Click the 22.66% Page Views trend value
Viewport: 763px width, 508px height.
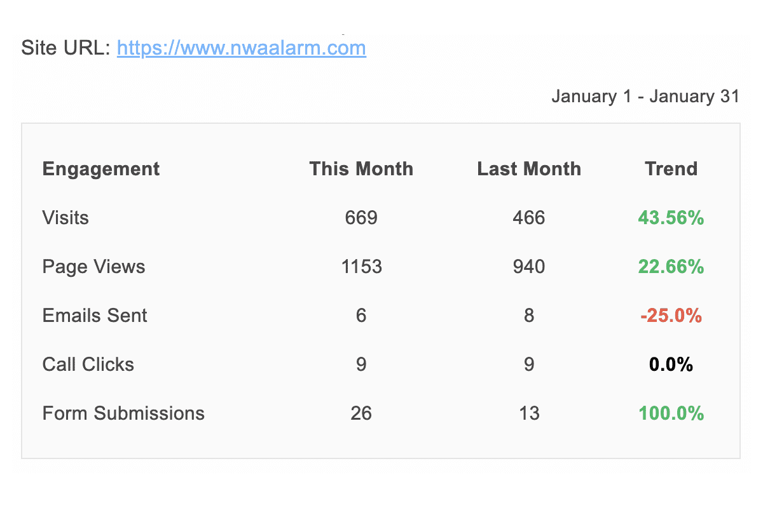pos(671,267)
